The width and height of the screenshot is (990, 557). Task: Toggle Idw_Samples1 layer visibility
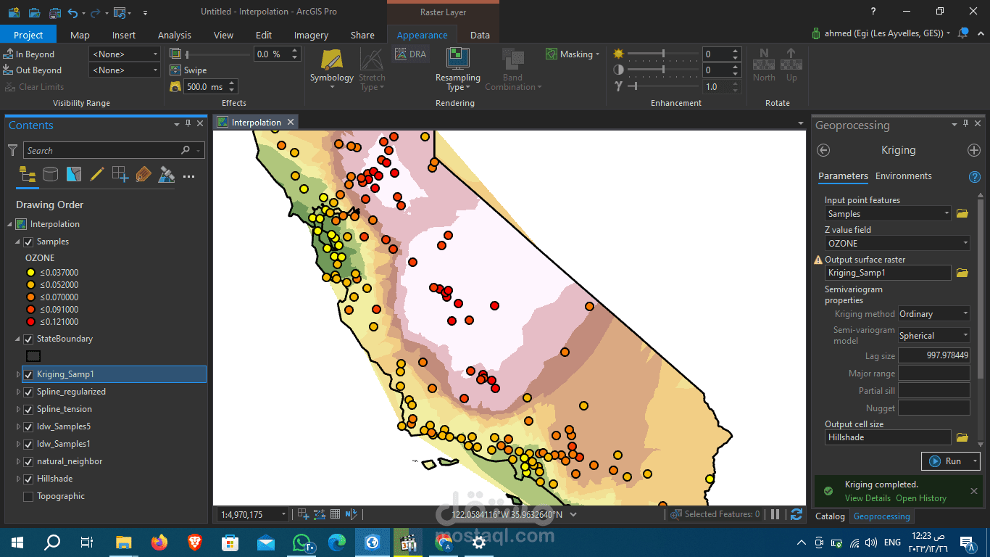[x=28, y=444]
